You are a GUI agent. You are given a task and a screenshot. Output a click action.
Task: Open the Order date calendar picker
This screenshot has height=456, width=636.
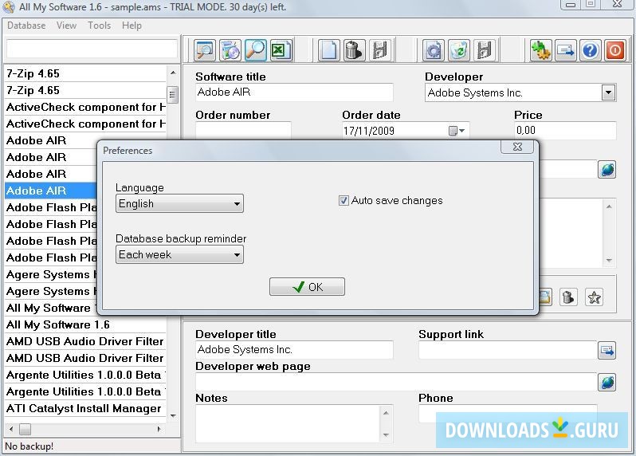point(457,131)
